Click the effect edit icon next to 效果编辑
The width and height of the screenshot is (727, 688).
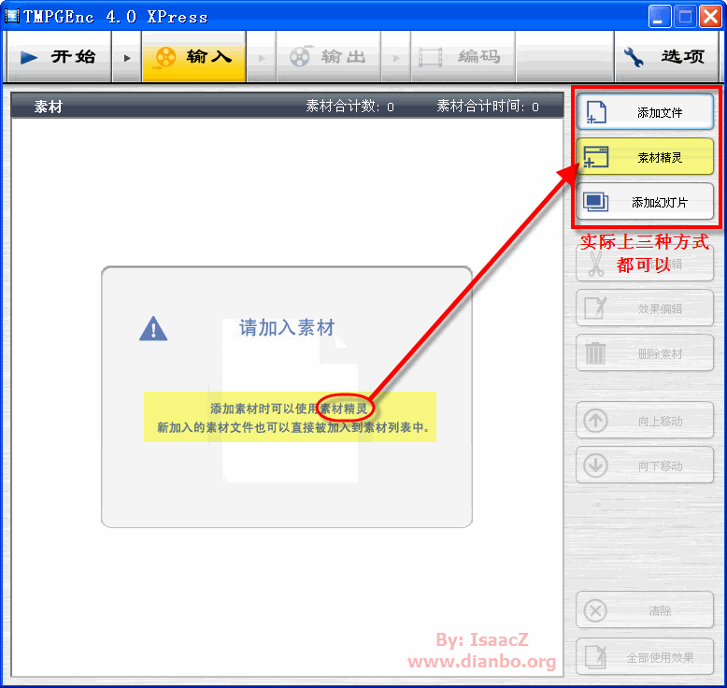(x=596, y=308)
